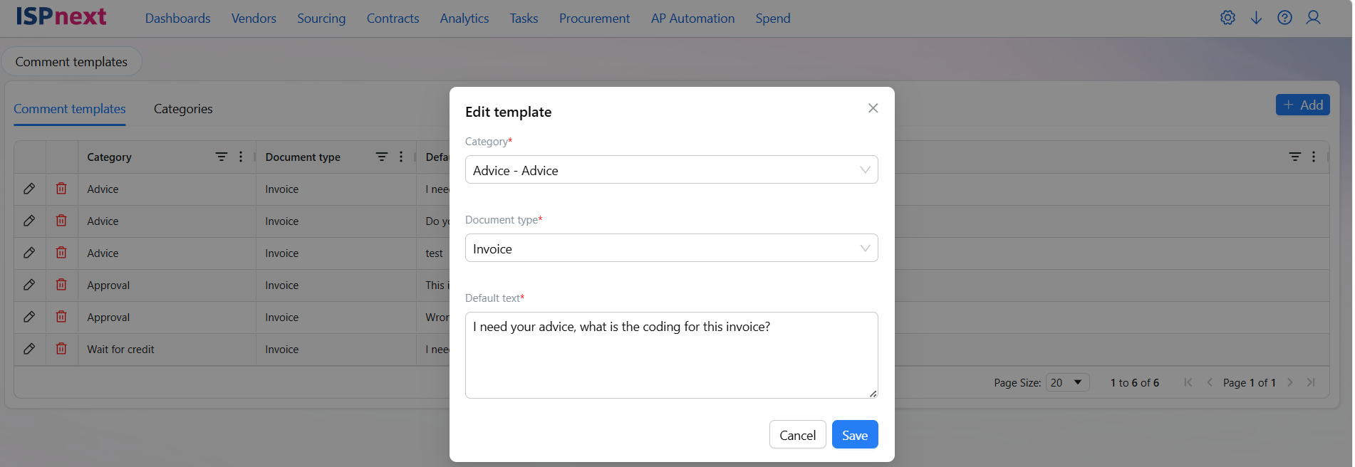Click the edit pencil for Wait for credit row
Screen dimensions: 1355x467
tap(29, 349)
